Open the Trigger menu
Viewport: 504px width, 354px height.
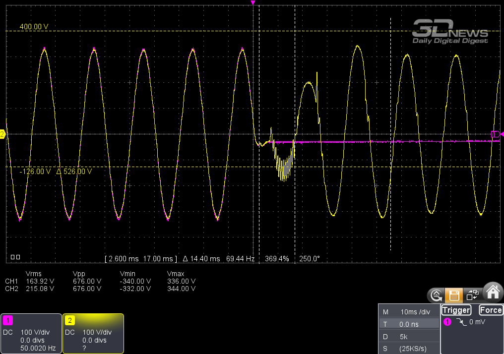pyautogui.click(x=456, y=310)
